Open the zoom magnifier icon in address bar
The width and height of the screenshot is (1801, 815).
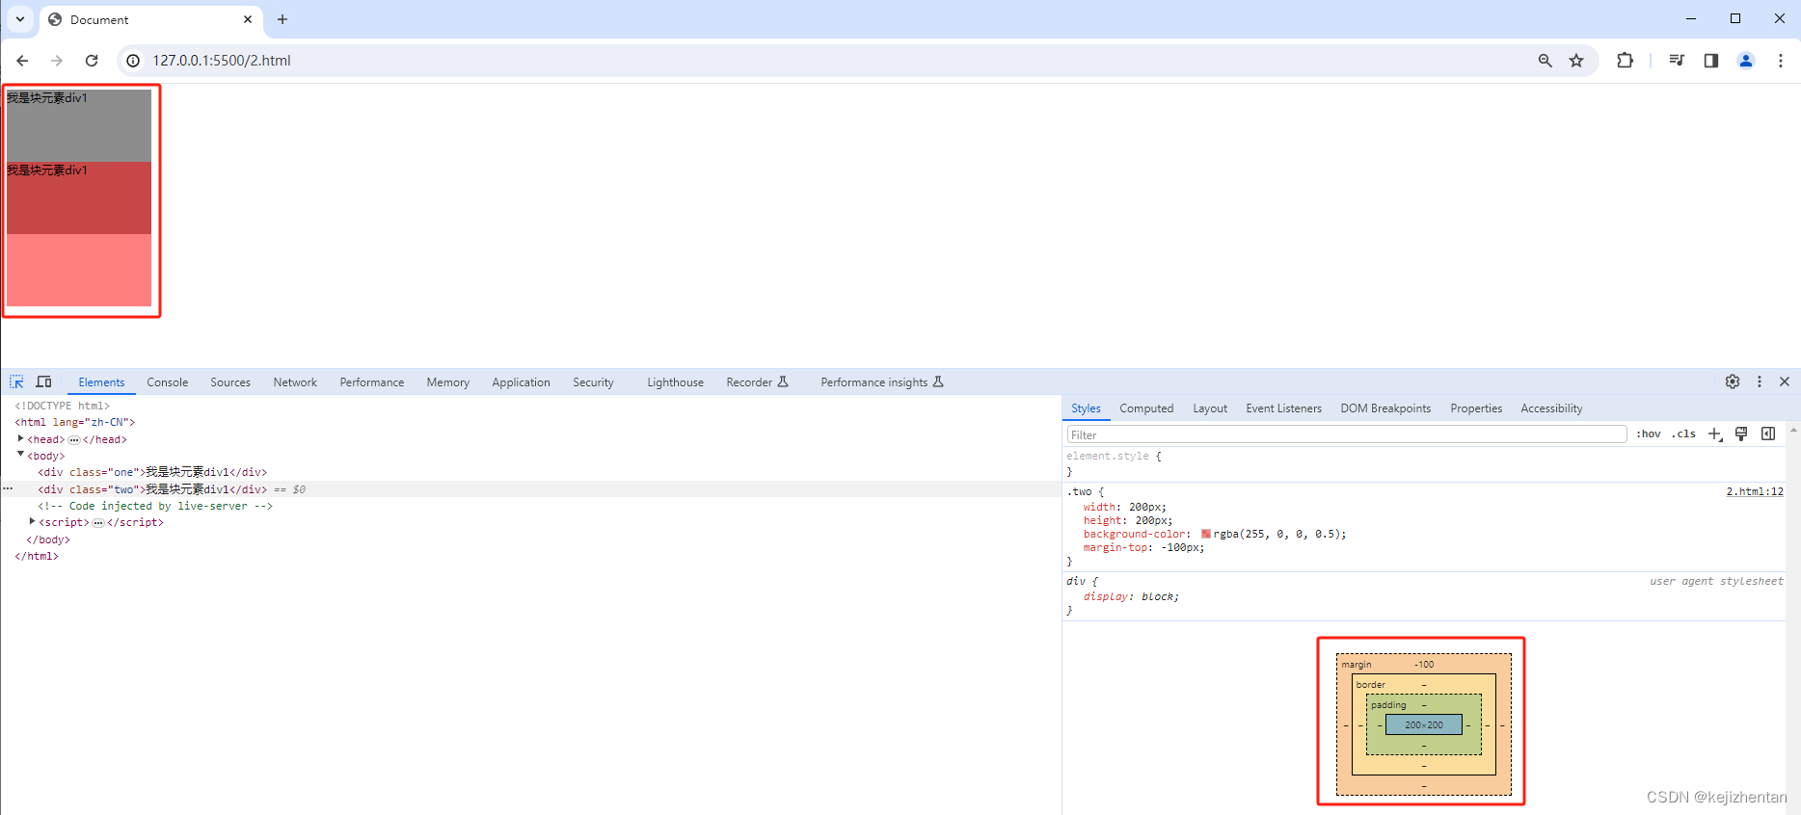point(1545,61)
